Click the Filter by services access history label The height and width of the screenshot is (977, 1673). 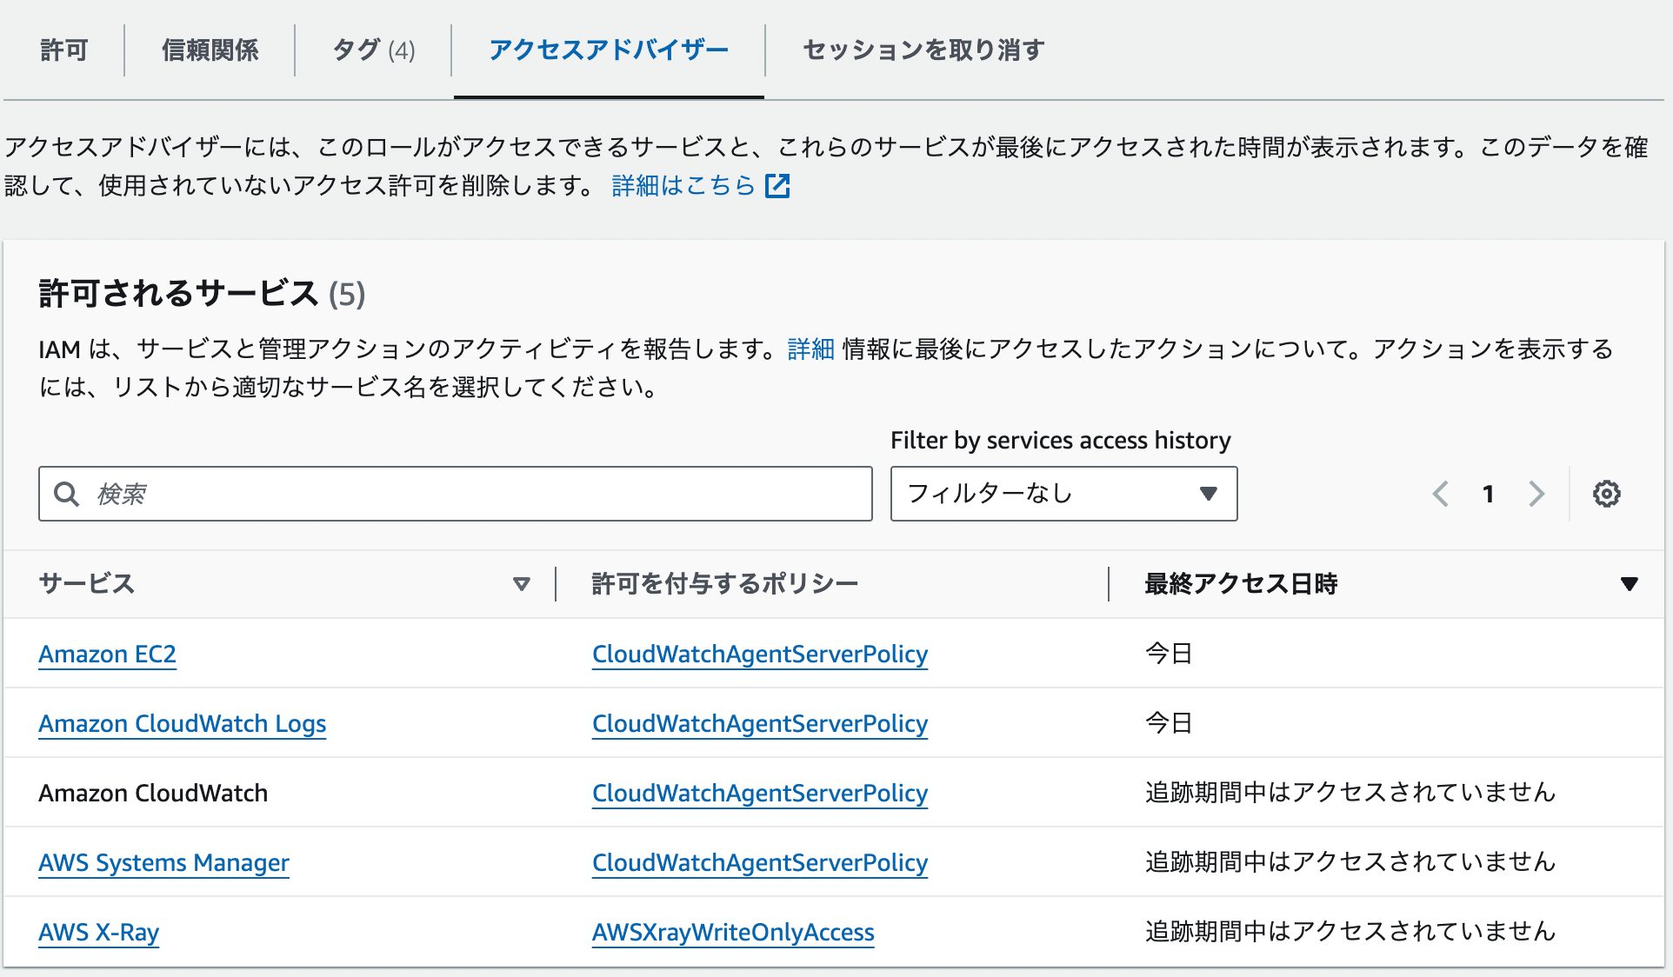pyautogui.click(x=1061, y=441)
